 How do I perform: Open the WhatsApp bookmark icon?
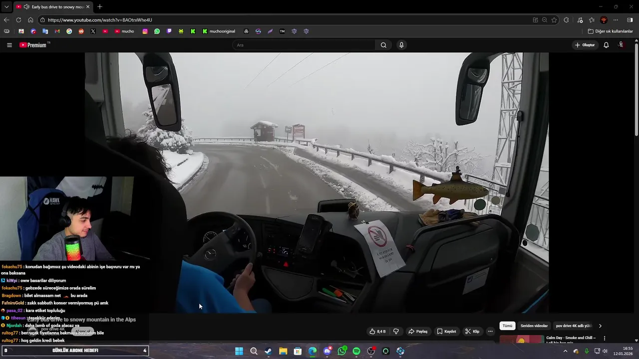(157, 31)
